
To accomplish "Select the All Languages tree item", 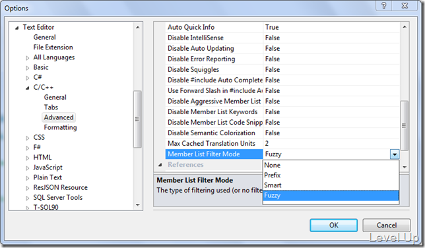I will 54,57.
